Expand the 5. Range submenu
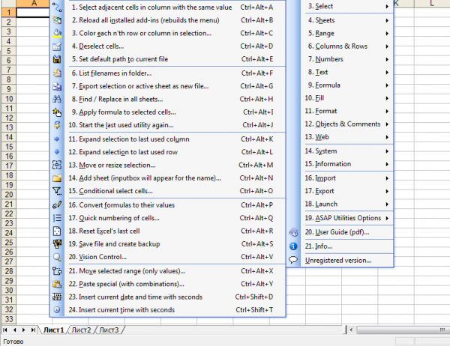The image size is (450, 346). [x=347, y=33]
